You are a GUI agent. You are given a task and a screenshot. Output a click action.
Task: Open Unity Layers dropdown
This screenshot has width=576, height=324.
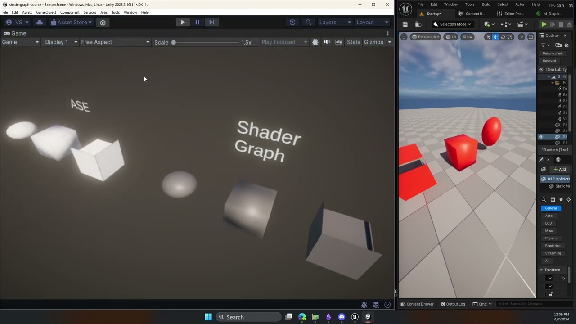(x=335, y=22)
